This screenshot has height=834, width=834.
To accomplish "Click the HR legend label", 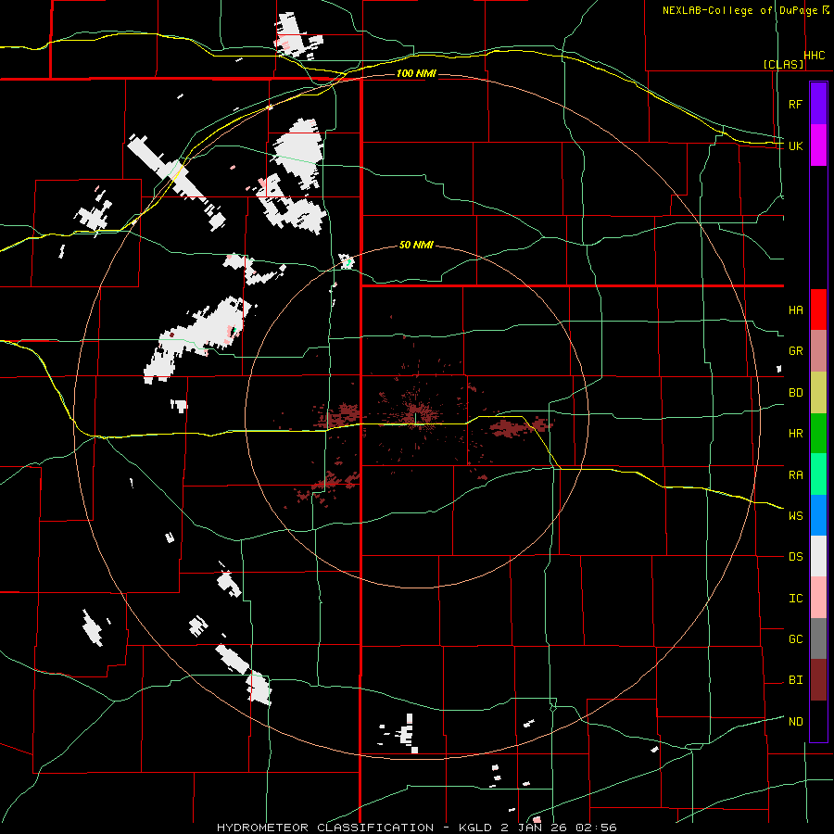I will point(795,434).
